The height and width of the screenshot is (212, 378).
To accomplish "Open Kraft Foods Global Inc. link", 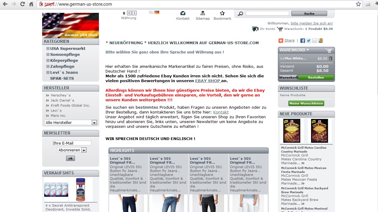I will [70, 105].
